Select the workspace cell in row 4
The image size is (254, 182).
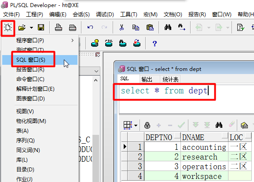[x=204, y=176]
